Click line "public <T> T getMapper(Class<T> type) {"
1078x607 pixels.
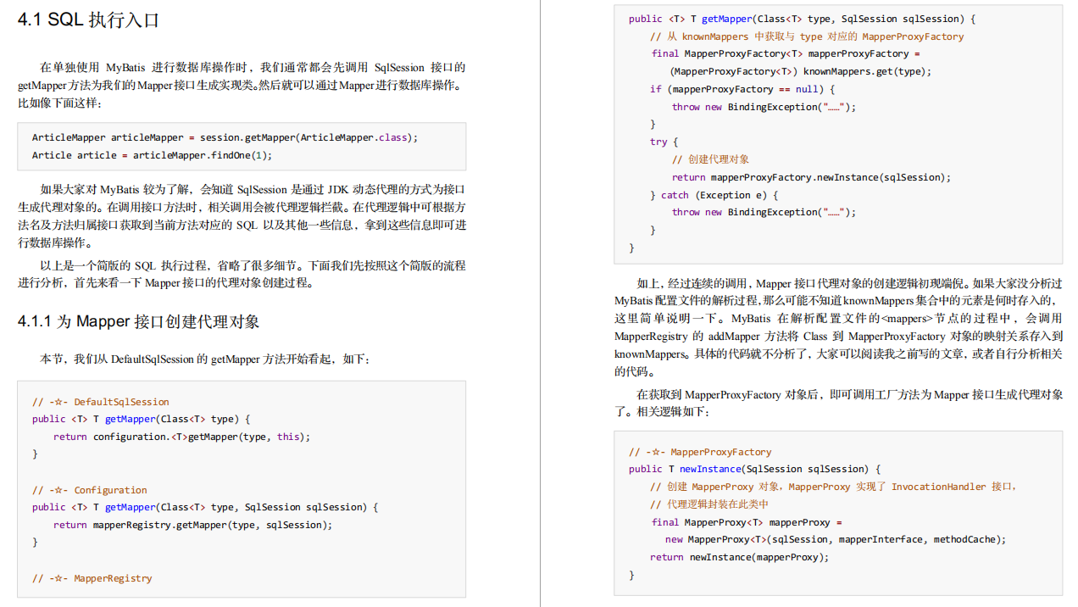[x=142, y=419]
